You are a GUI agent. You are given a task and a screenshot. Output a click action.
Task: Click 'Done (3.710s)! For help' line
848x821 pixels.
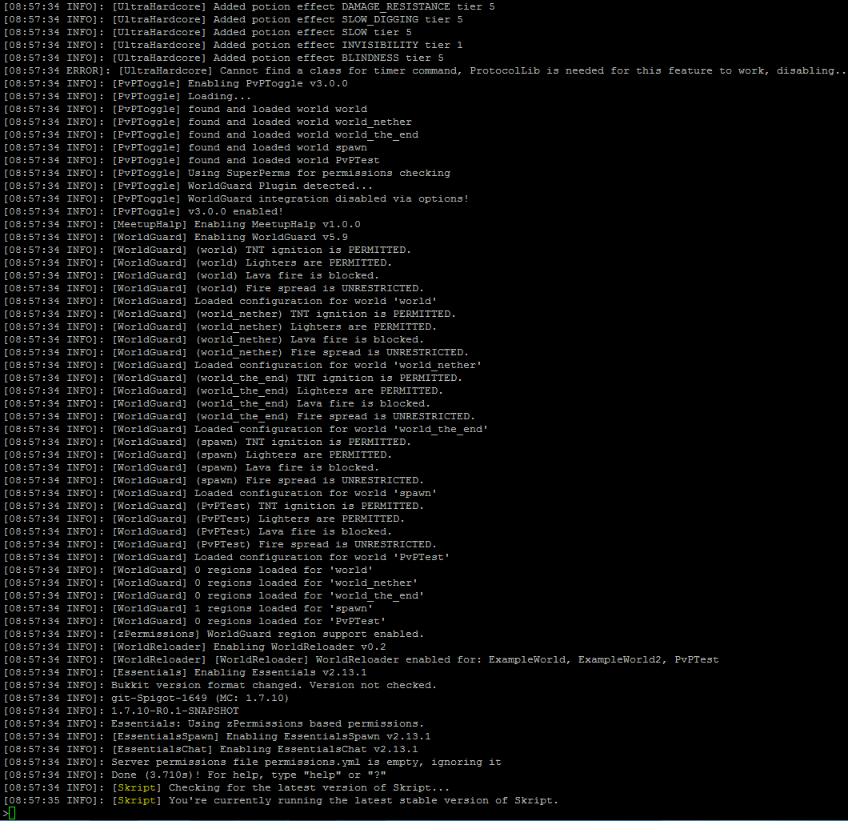click(194, 775)
